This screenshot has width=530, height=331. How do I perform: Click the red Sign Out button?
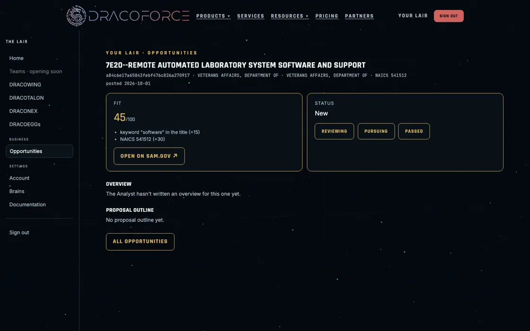[449, 16]
